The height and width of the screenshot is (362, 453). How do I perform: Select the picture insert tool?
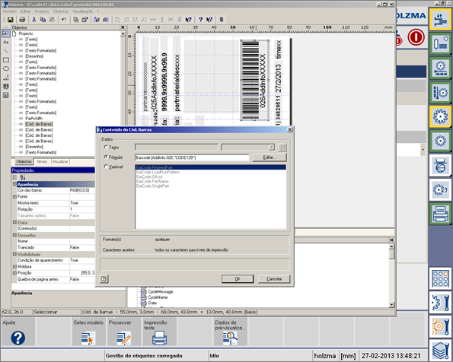[x=5, y=78]
